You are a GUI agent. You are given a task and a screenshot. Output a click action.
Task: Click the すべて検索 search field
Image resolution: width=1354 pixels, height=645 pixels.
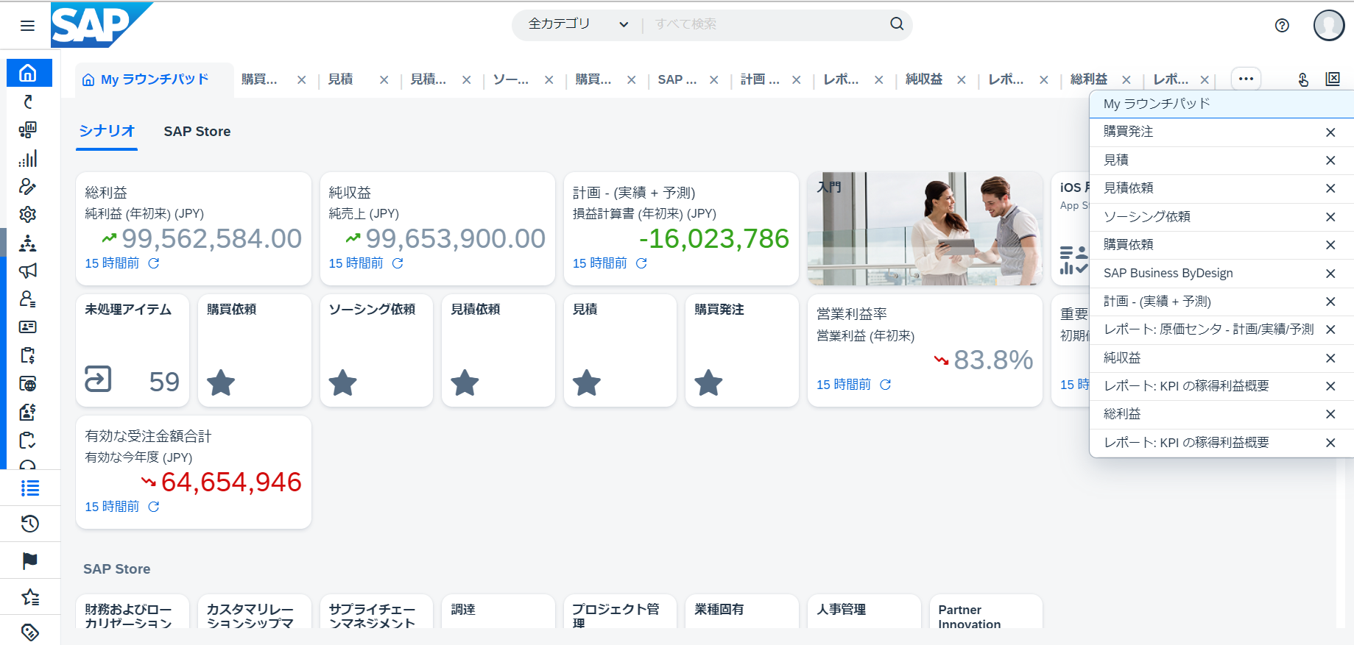(766, 24)
